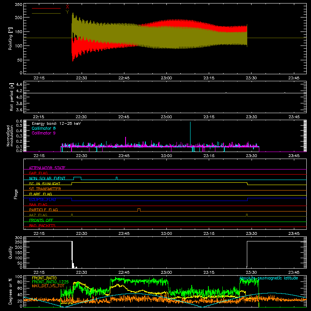The height and width of the screenshot is (311, 311).
Task: Select the A4Z_FLAG label
Action: [38, 215]
